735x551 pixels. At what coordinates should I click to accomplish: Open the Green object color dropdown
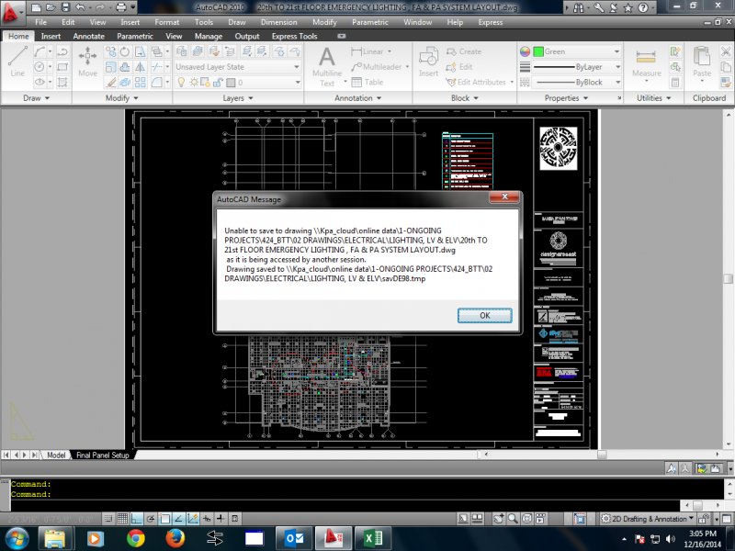(577, 51)
